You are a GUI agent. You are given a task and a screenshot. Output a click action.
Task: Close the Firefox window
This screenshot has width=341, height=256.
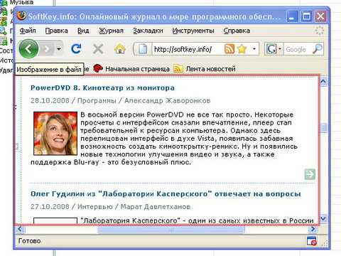(320, 16)
